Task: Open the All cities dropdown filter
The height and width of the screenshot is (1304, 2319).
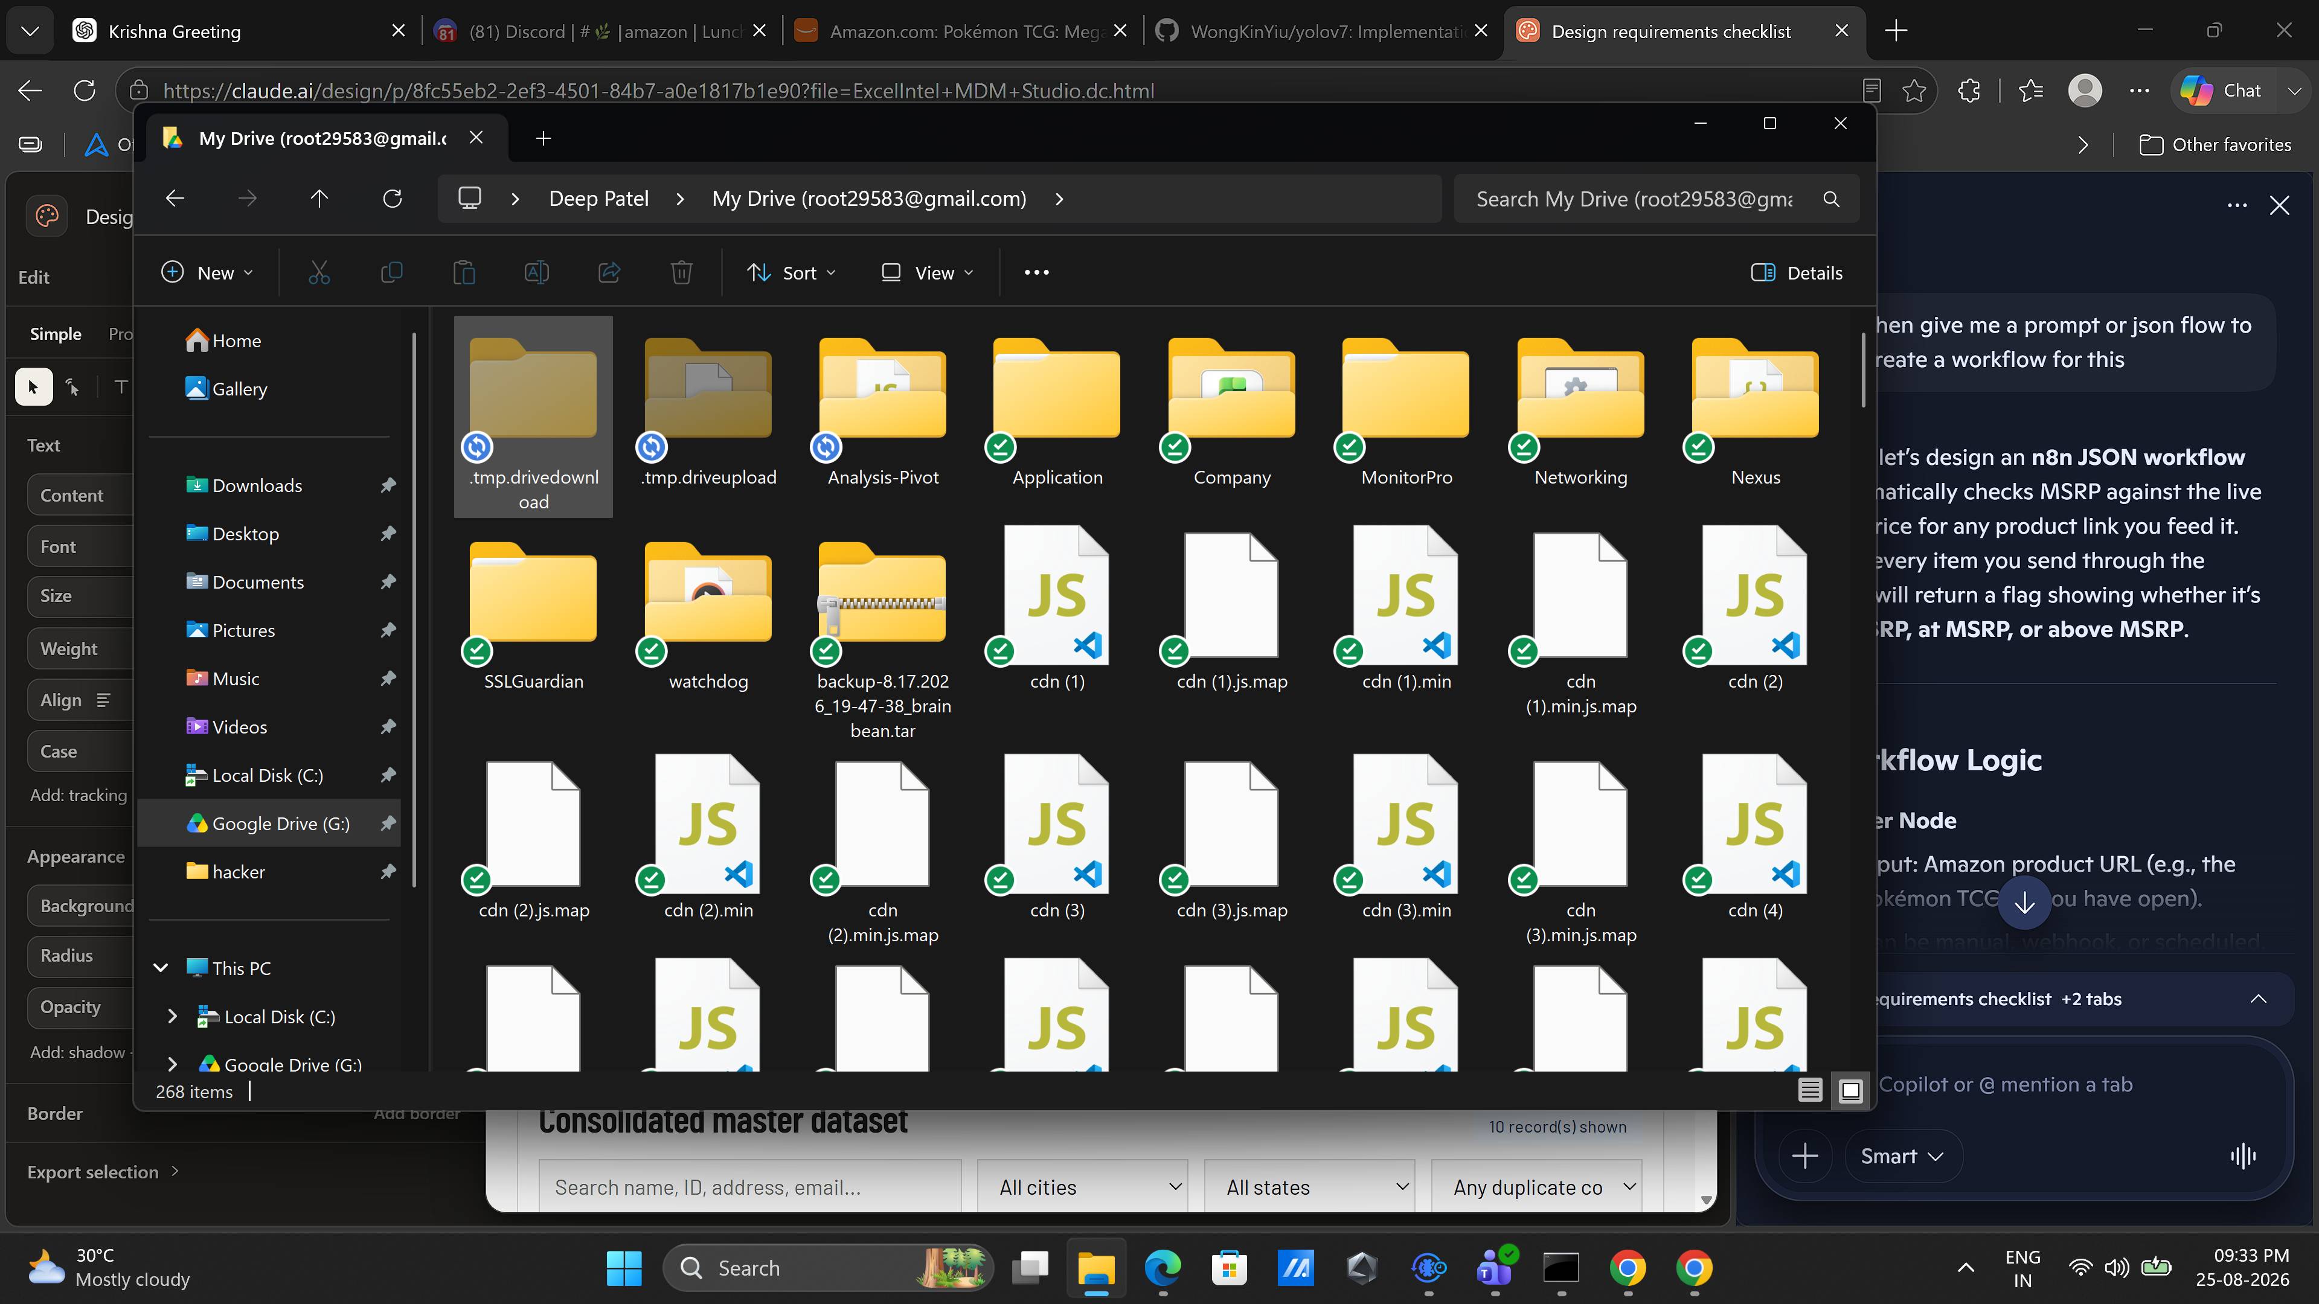Action: point(1082,1187)
